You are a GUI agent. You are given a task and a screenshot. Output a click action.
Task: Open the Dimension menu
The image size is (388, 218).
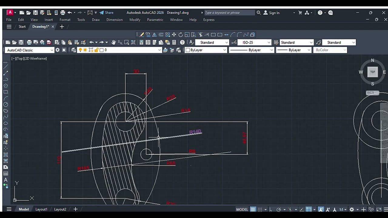click(x=114, y=20)
